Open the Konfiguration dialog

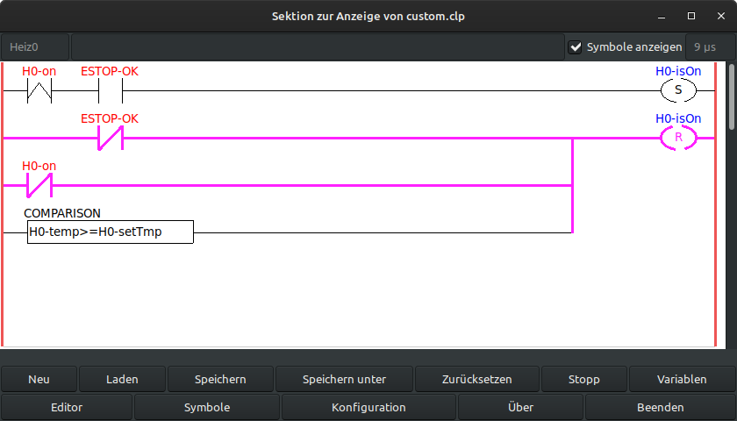(x=368, y=407)
